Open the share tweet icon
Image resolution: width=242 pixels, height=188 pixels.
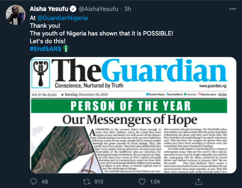tap(198, 181)
